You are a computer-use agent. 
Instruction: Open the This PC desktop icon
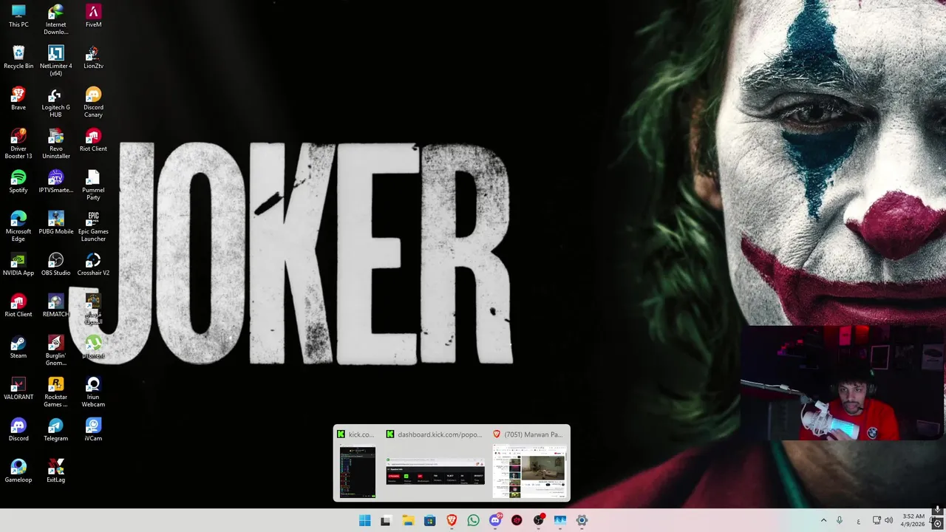coord(18,16)
